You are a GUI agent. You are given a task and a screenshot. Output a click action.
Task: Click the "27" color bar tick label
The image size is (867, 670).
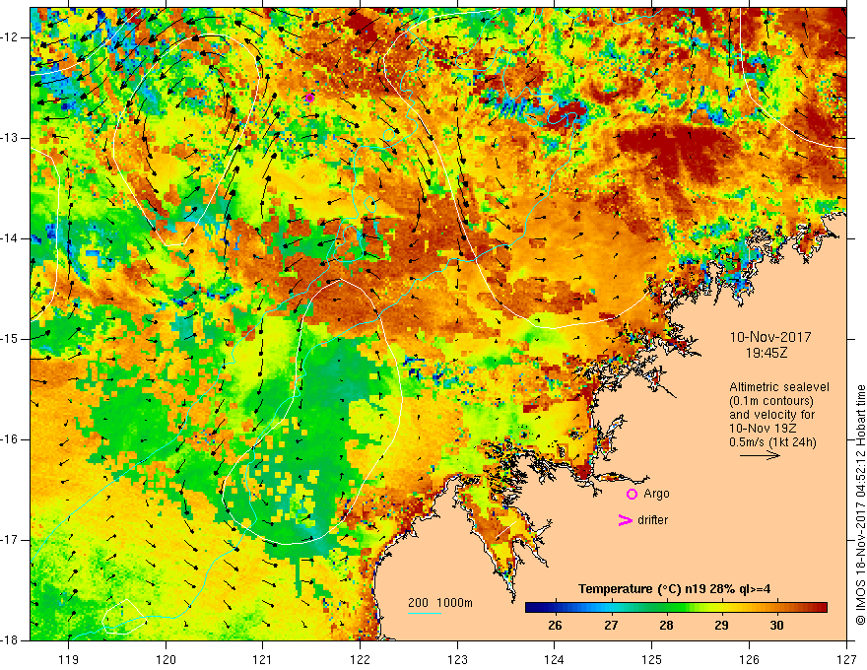pyautogui.click(x=611, y=626)
